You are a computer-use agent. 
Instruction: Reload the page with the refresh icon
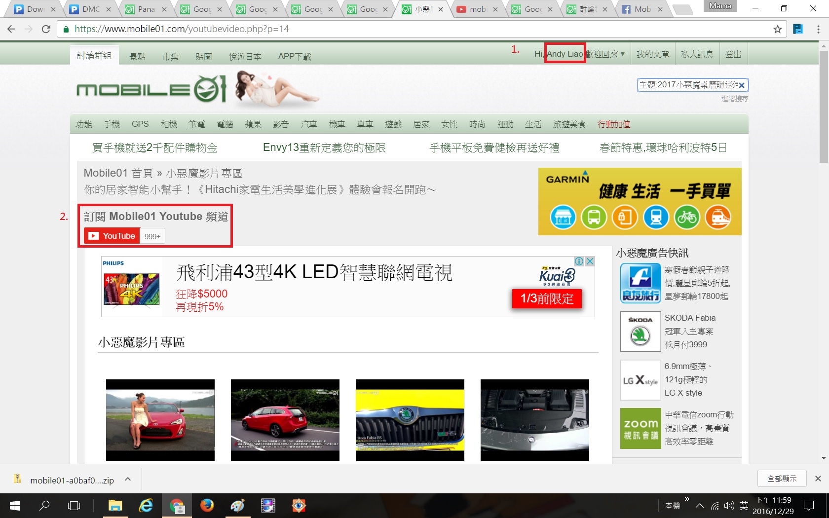tap(46, 29)
